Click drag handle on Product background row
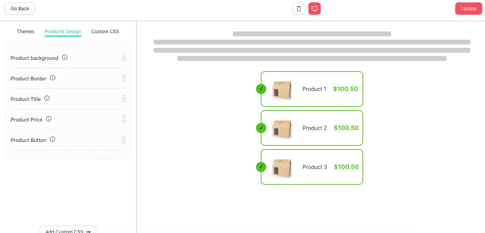Screen dimensions: 485x233 (124, 58)
